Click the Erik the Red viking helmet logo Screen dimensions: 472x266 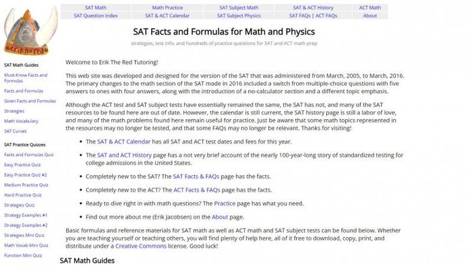click(31, 31)
